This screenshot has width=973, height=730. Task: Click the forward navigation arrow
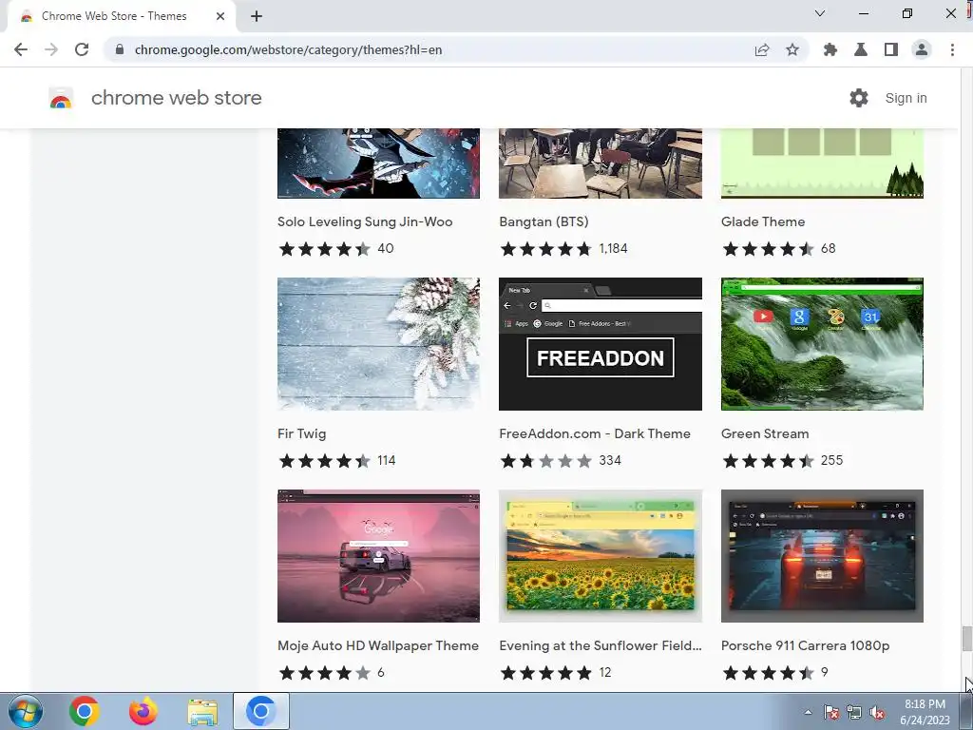click(x=51, y=49)
